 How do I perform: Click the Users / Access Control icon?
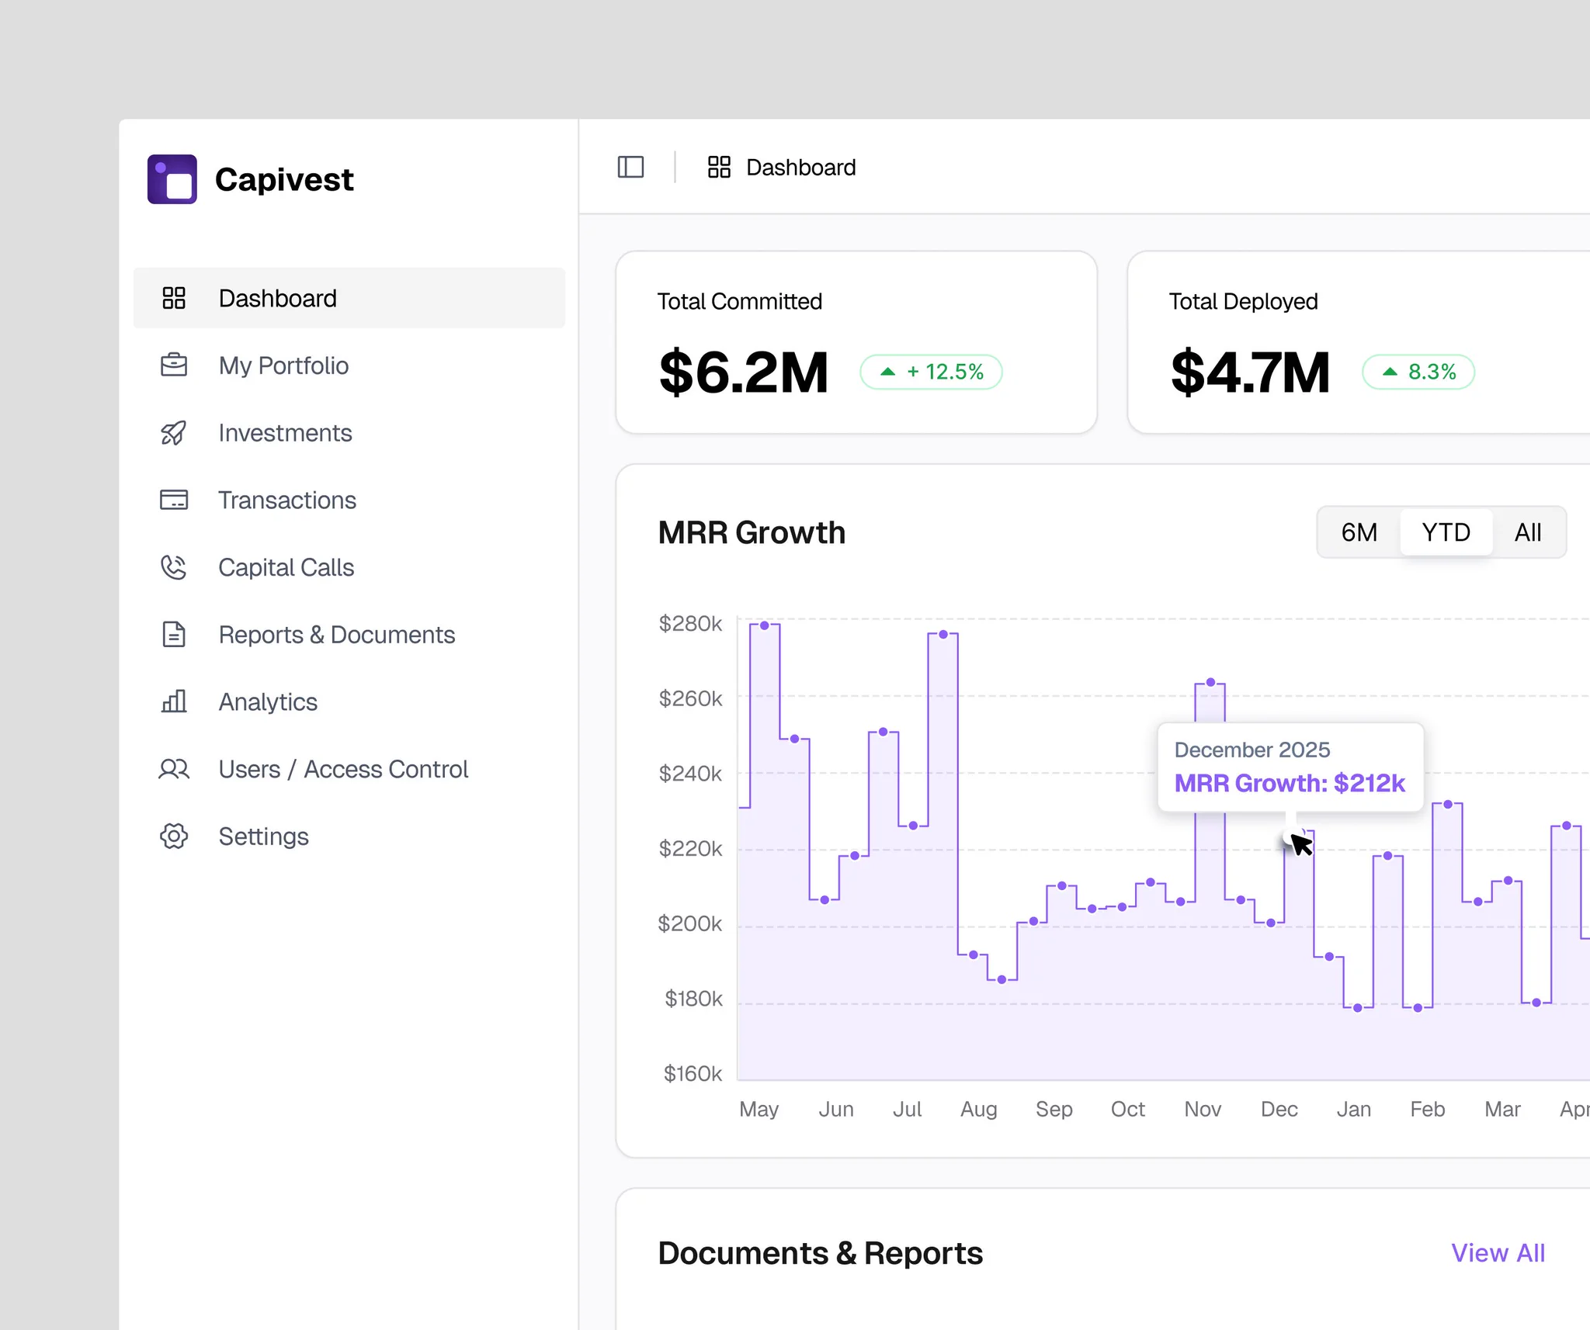pos(174,769)
